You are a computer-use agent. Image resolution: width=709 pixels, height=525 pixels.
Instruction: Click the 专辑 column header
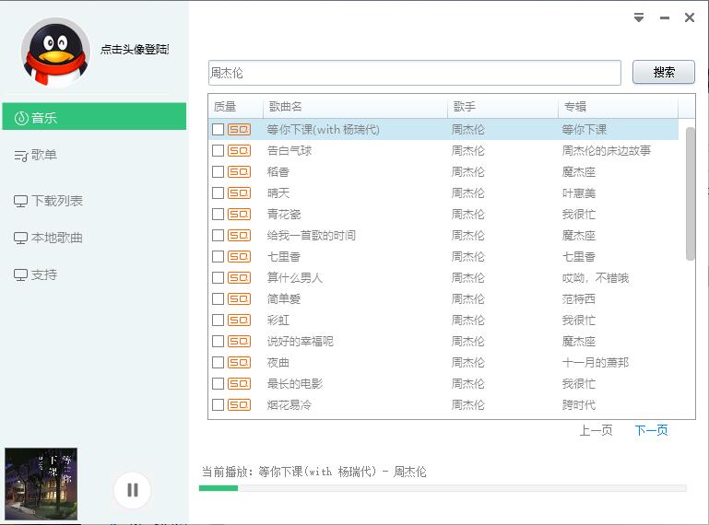[618, 107]
